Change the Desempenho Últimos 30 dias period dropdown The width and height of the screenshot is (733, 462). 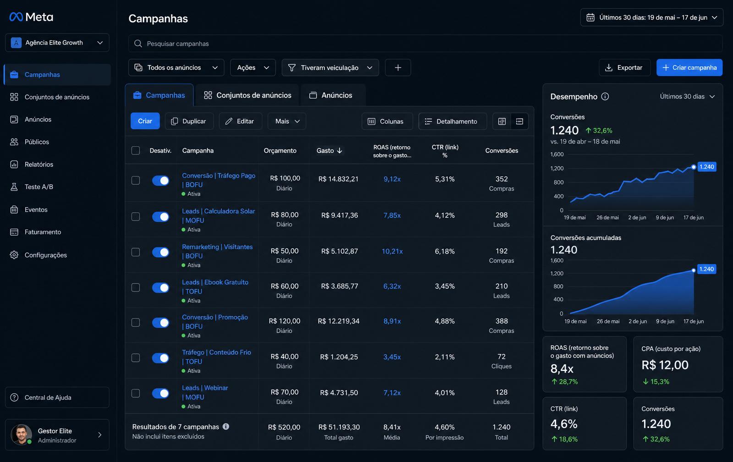tap(687, 96)
